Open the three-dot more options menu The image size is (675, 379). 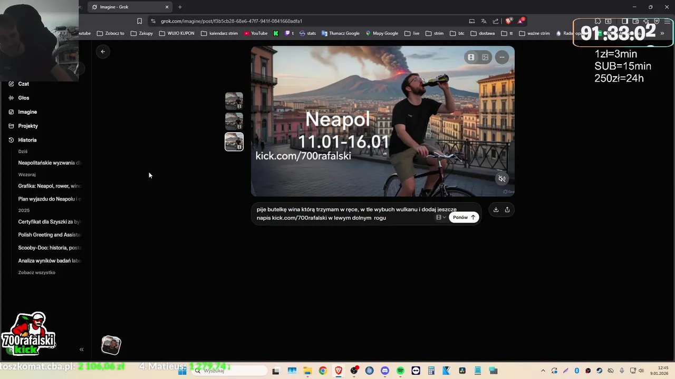[x=502, y=57]
